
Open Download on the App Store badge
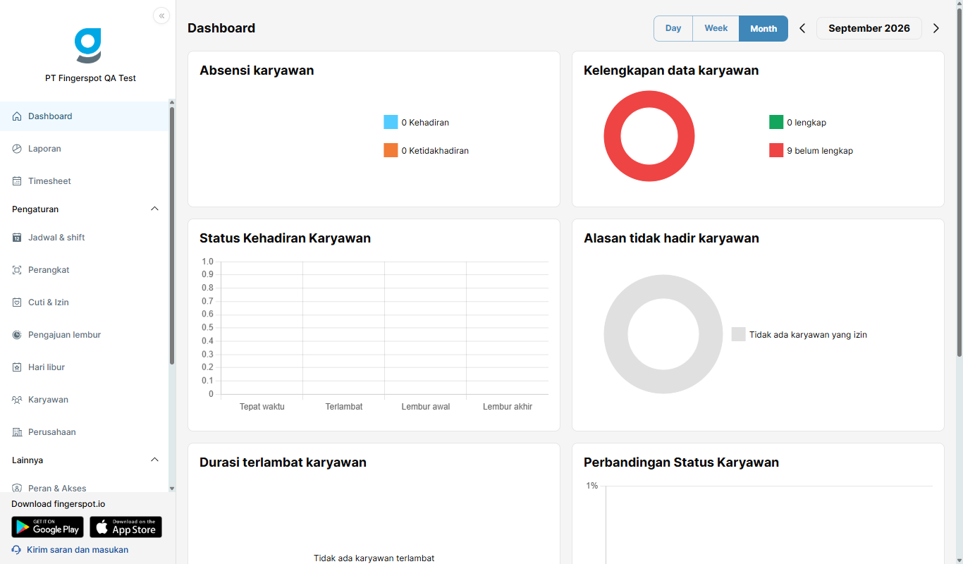point(125,527)
